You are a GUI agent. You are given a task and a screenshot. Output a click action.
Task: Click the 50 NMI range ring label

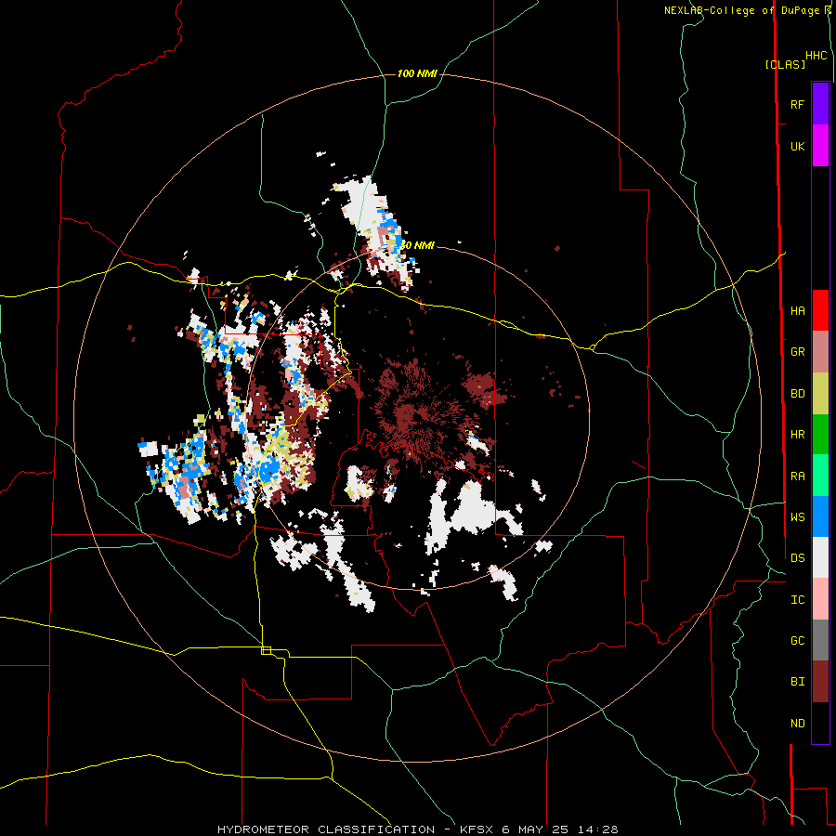point(417,245)
